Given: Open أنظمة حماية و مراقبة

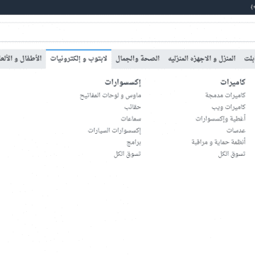Looking at the screenshot, I should pyautogui.click(x=219, y=142).
